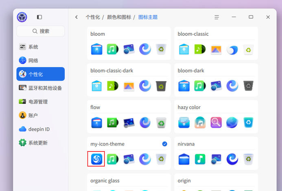Click the browser icon in bloom-classic
Viewport: 282px width, 191px height.
click(x=232, y=50)
